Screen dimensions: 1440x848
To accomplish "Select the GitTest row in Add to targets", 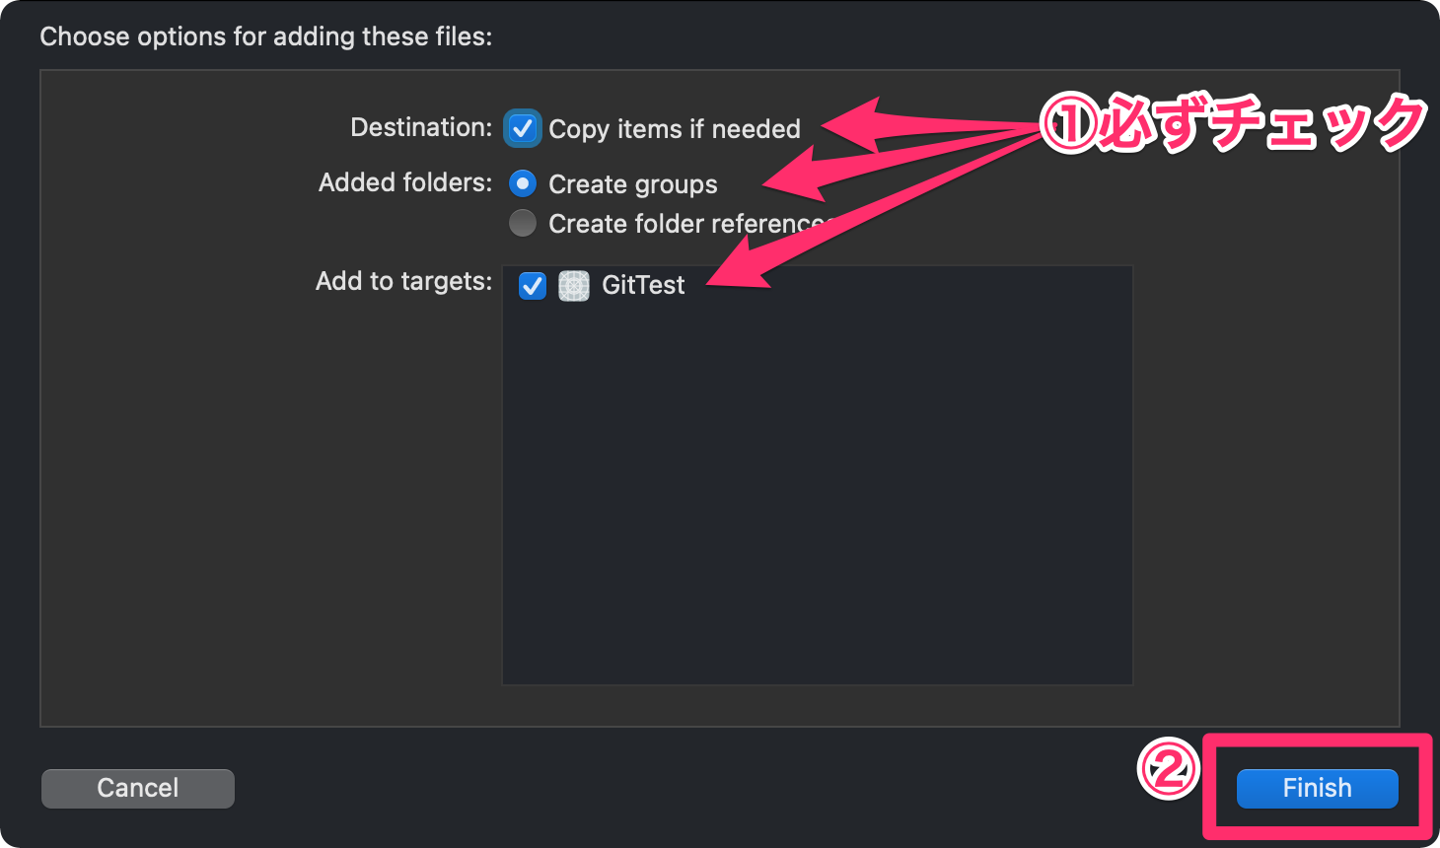I will (x=643, y=285).
